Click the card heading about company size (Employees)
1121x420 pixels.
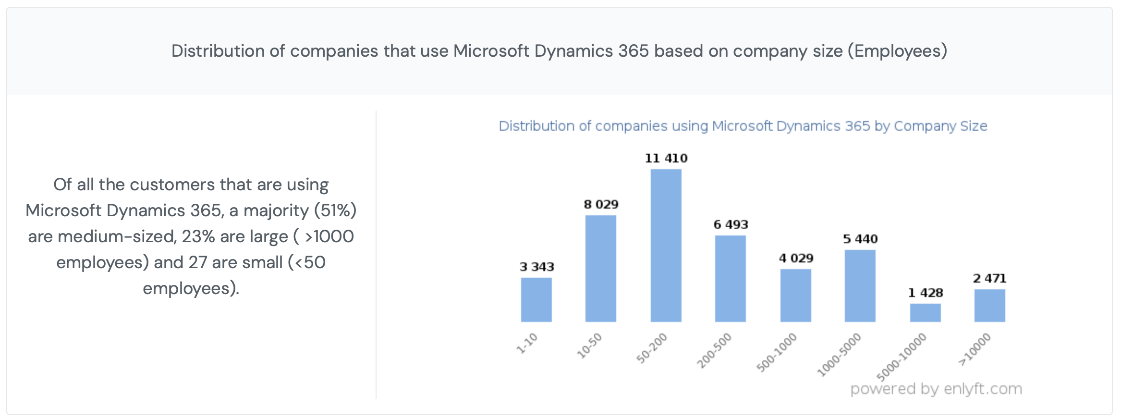click(559, 51)
